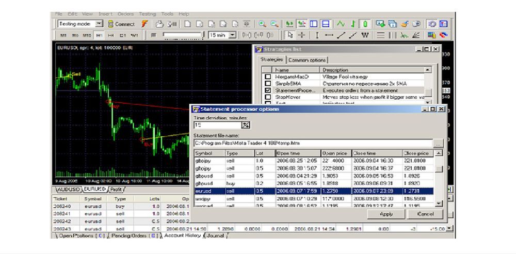Click the lightning bolt icon beside Connect
The width and height of the screenshot is (516, 254).
pyautogui.click(x=144, y=24)
